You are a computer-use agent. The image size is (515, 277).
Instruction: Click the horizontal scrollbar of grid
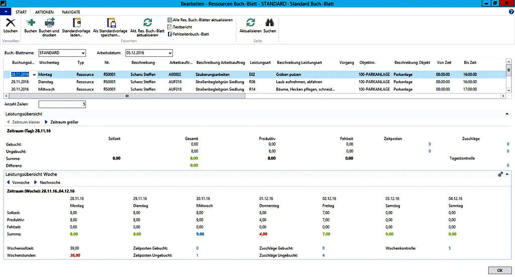(x=127, y=96)
